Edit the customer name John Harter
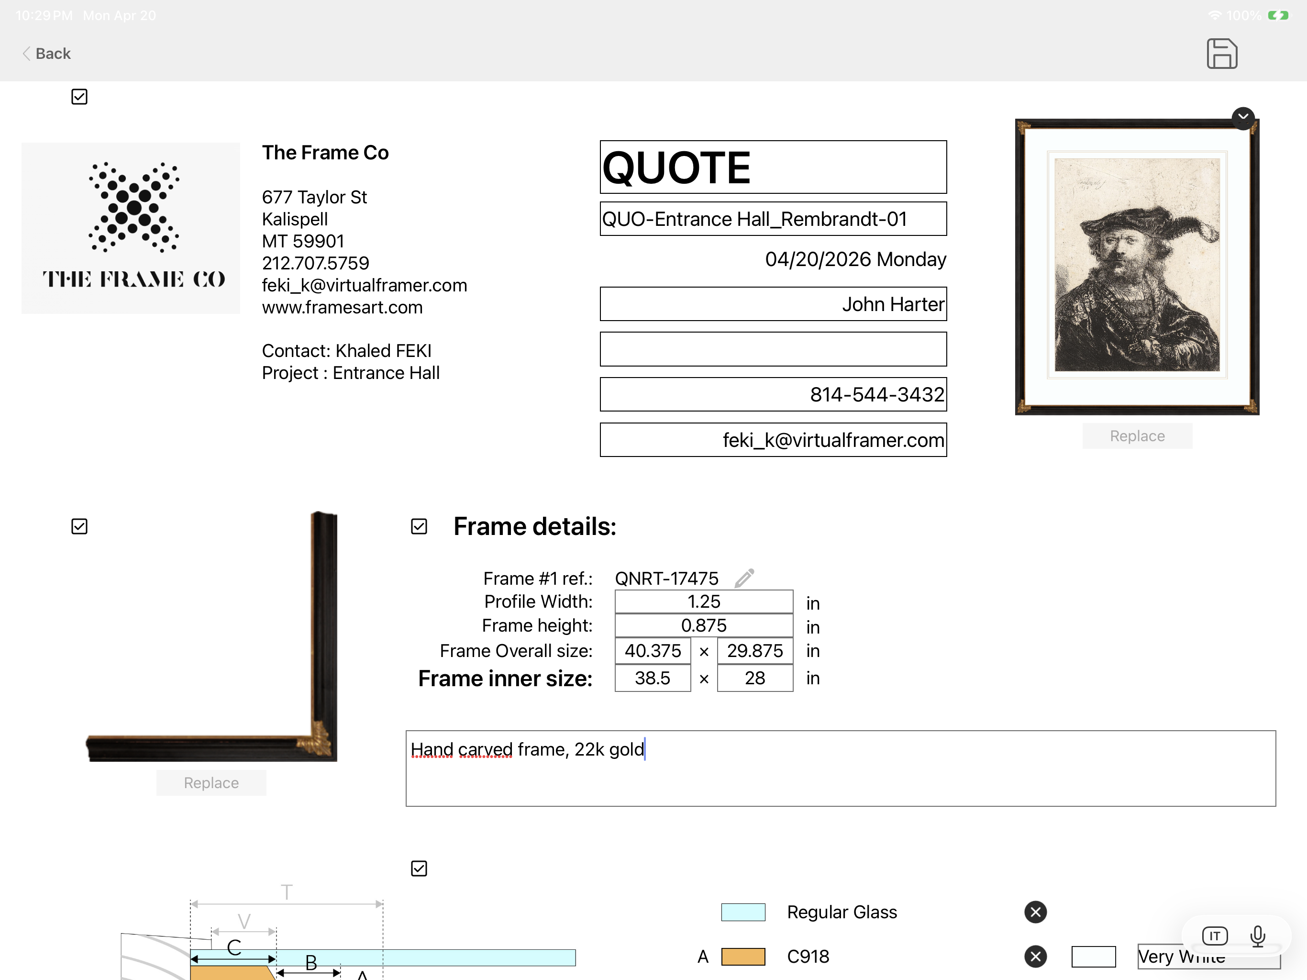The image size is (1307, 980). (x=773, y=304)
